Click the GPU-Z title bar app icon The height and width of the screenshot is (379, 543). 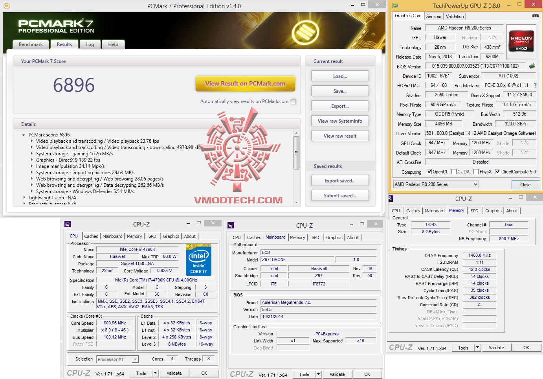coord(395,6)
